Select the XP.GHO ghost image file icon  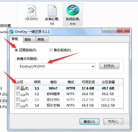(x=32, y=11)
